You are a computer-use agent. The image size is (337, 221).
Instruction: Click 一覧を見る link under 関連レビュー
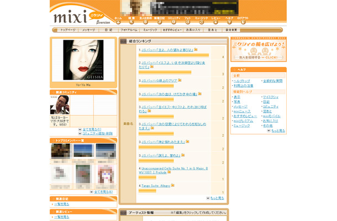pyautogui.click(x=62, y=217)
